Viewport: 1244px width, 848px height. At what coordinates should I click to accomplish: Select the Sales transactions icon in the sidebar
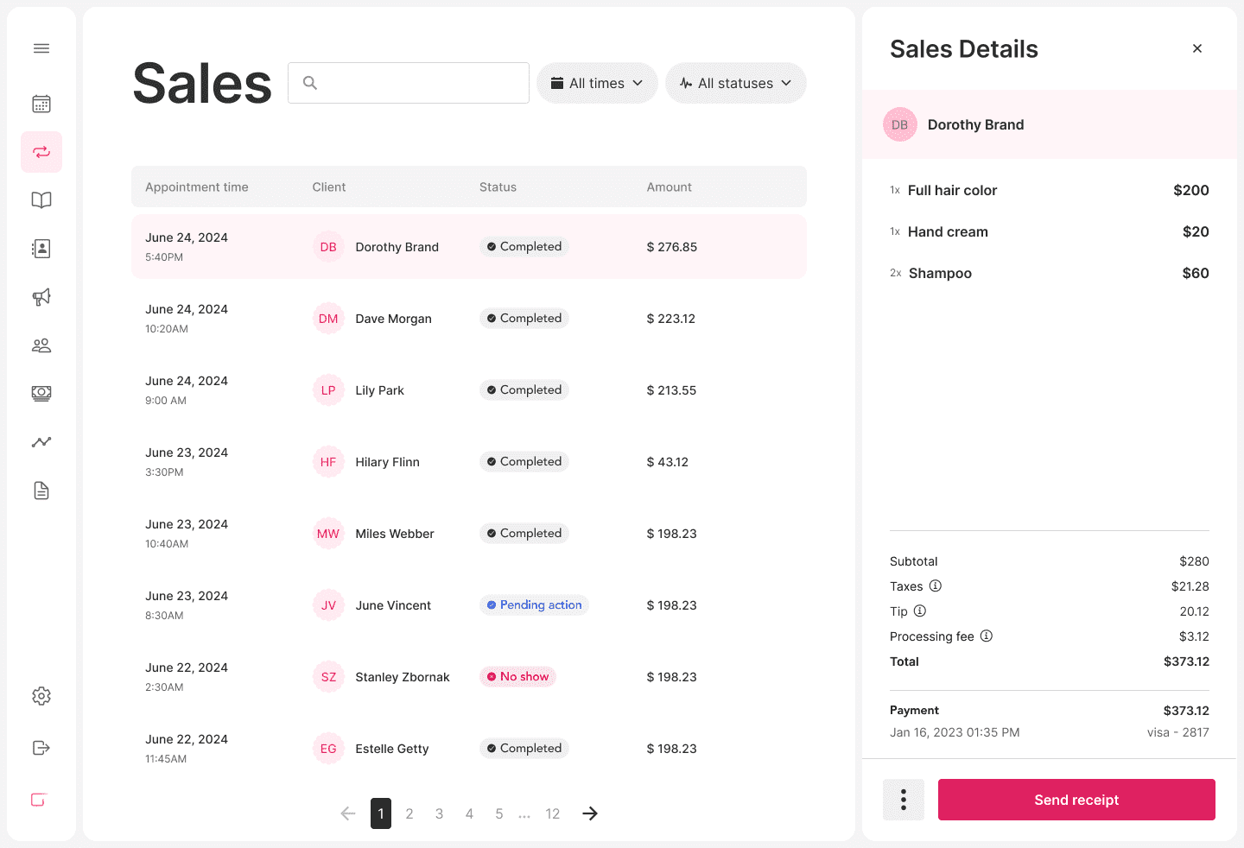(x=41, y=152)
